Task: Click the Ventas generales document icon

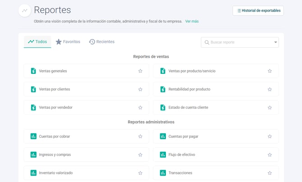Action: (33, 71)
